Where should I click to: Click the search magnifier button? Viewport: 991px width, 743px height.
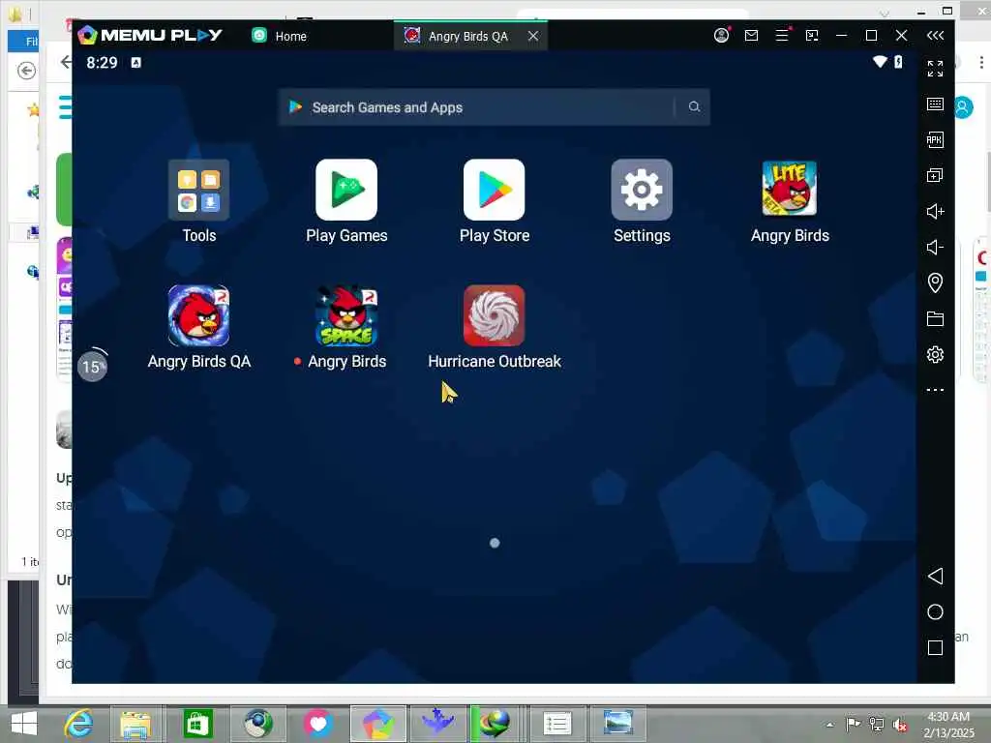(x=694, y=106)
